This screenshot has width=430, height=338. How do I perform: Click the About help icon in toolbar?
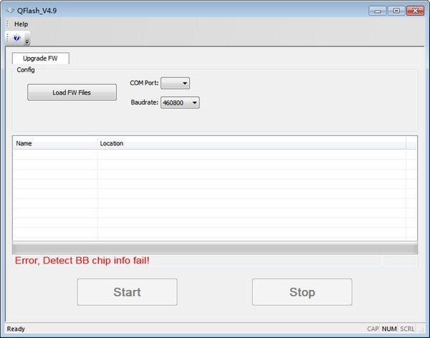tap(16, 37)
